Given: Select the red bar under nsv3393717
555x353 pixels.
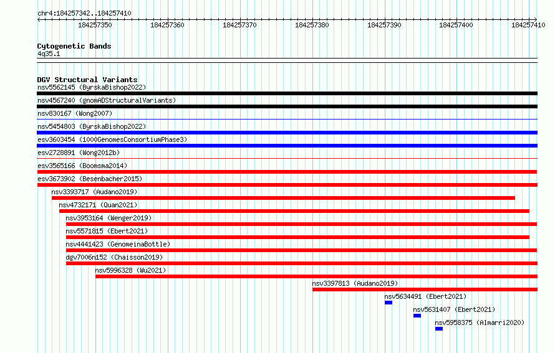Looking at the screenshot, I should pos(283,198).
